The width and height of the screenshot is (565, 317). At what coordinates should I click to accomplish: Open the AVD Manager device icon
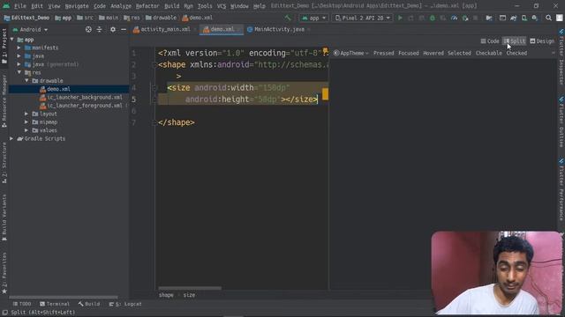click(x=524, y=18)
